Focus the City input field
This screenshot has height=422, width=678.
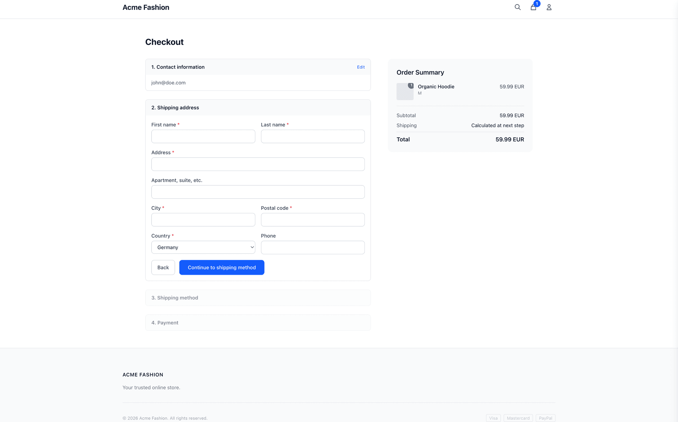coord(203,220)
